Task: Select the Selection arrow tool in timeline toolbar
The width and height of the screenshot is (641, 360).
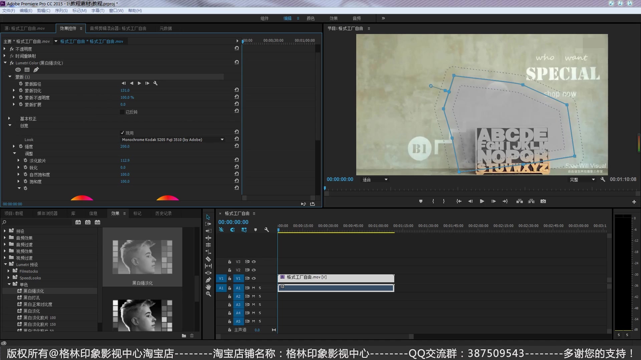Action: [x=208, y=217]
